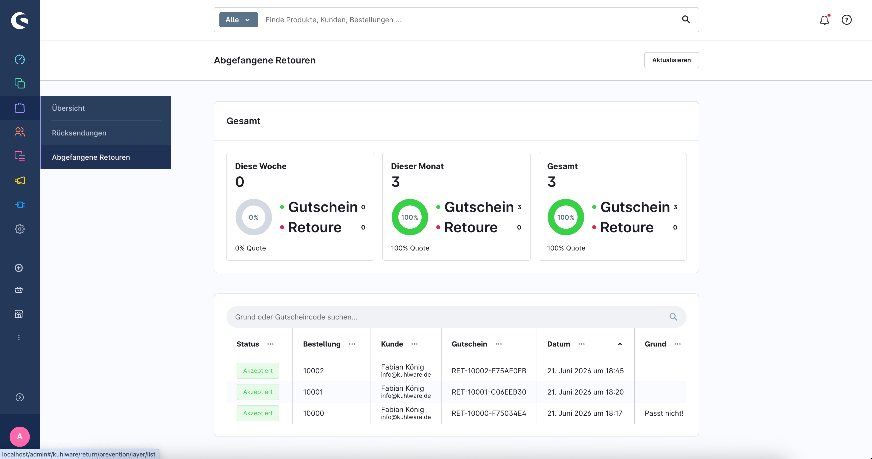Open the Content layout icon in sidebar

click(20, 156)
